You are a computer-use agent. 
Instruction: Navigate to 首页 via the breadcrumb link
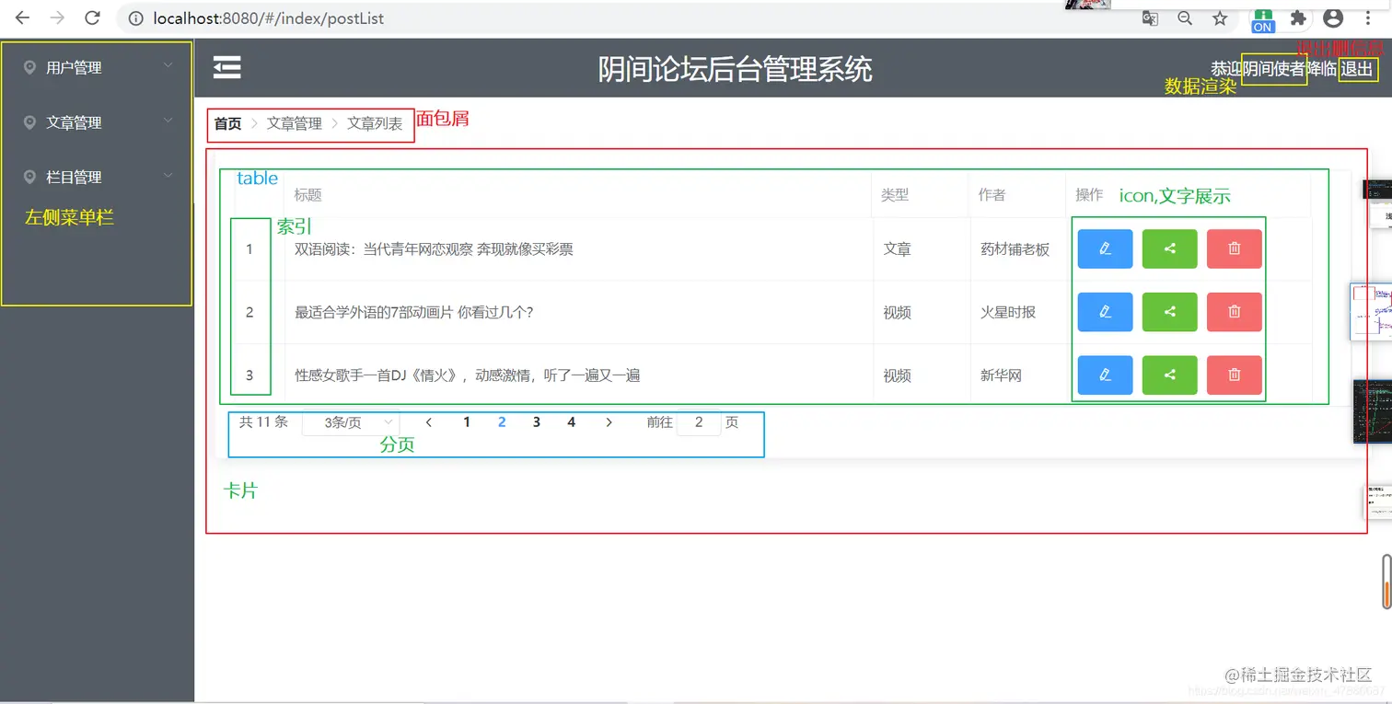tap(226, 123)
